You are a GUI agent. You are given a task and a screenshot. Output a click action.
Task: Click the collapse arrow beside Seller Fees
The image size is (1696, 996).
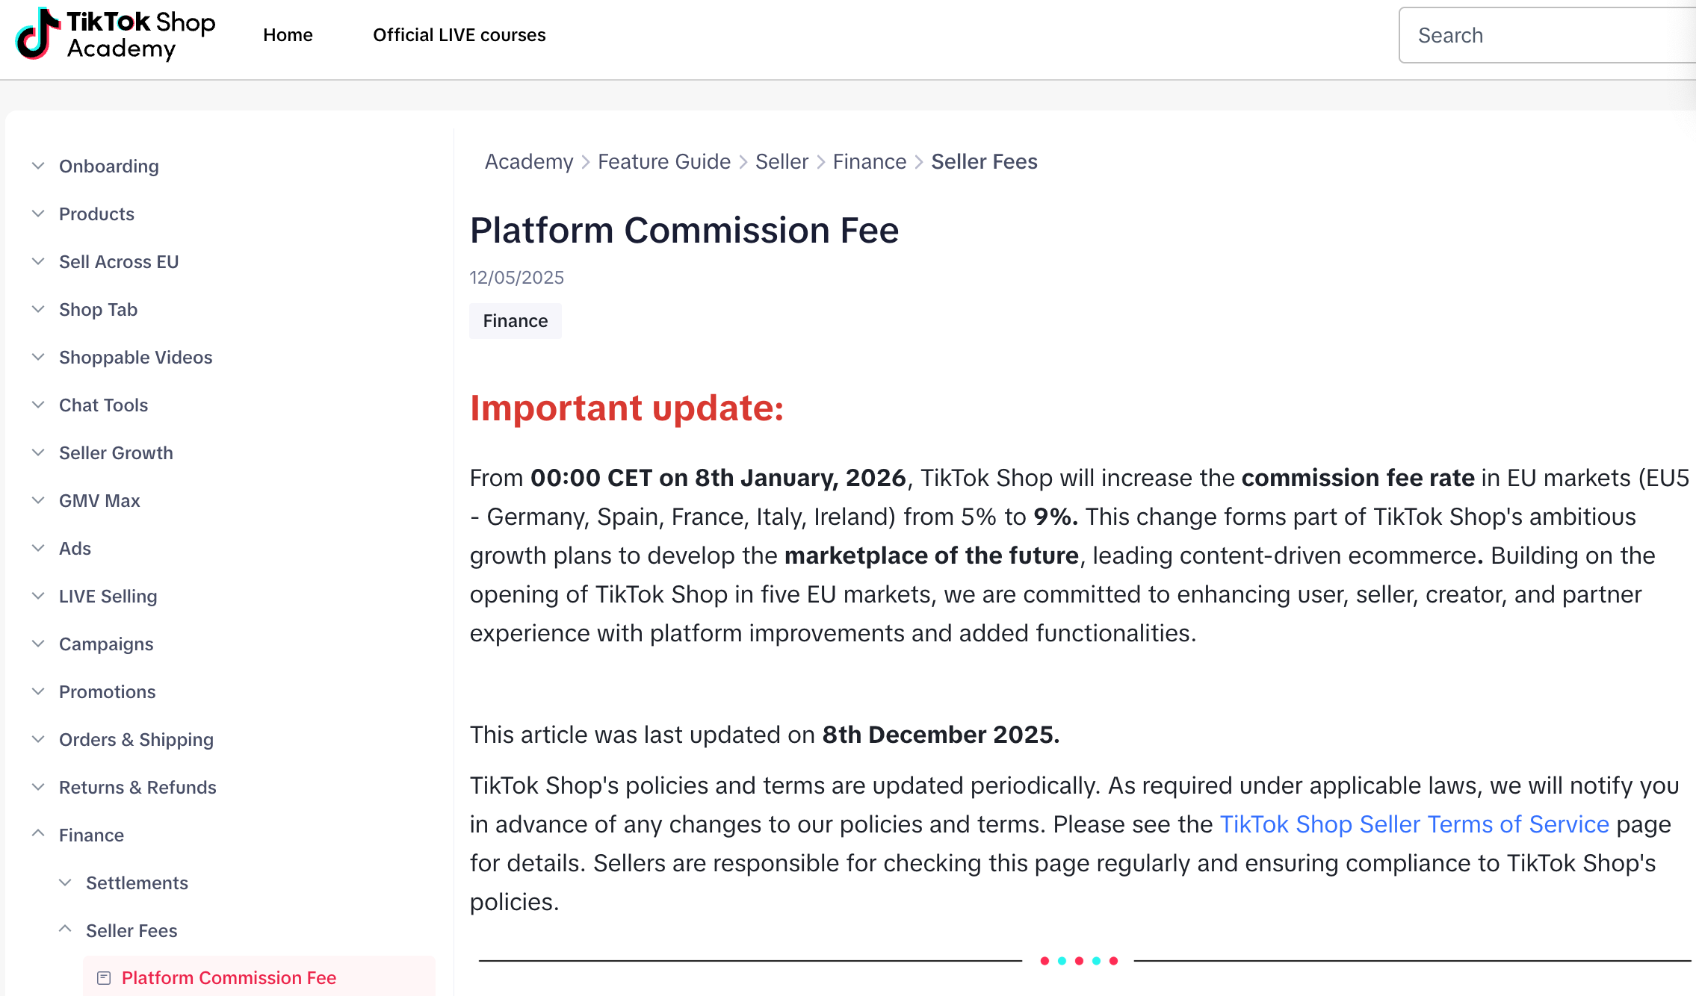(x=64, y=930)
